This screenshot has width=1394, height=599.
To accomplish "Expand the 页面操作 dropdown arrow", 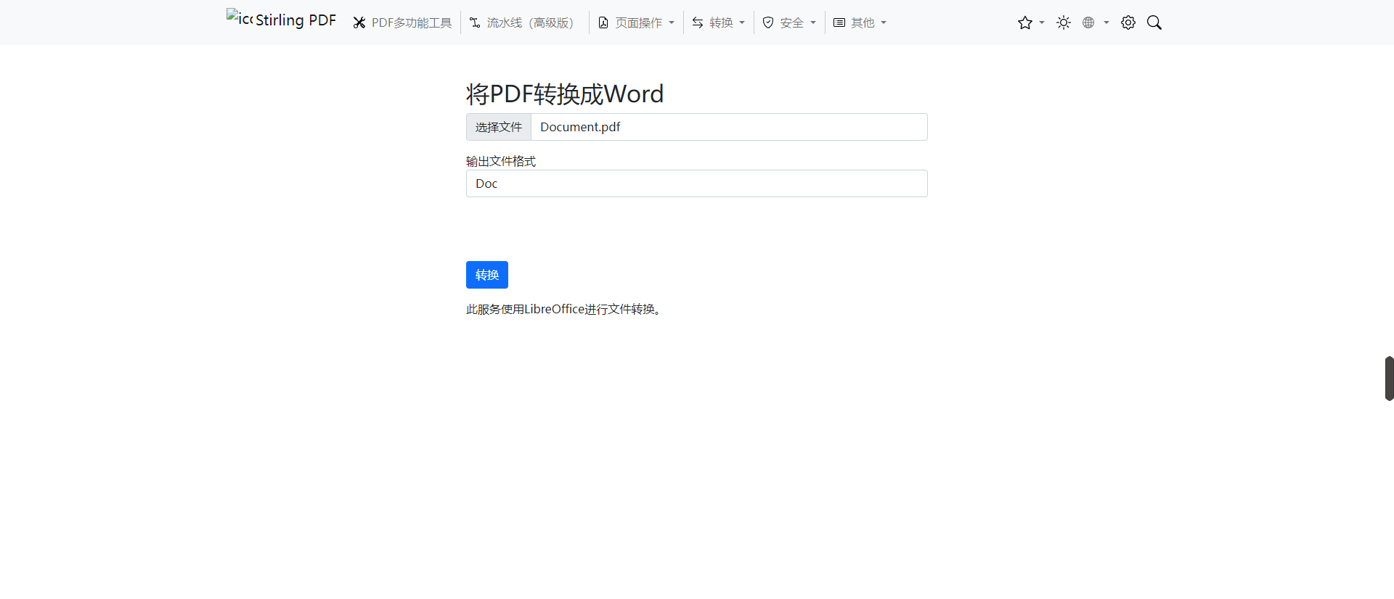I will pyautogui.click(x=672, y=23).
